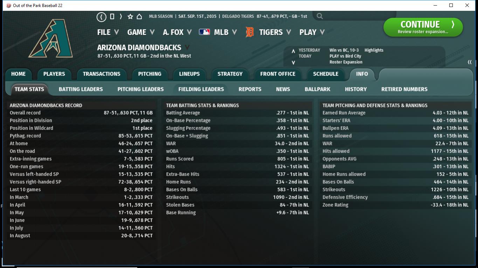The width and height of the screenshot is (478, 268).
Task: Open the MLB league menu
Action: point(225,32)
